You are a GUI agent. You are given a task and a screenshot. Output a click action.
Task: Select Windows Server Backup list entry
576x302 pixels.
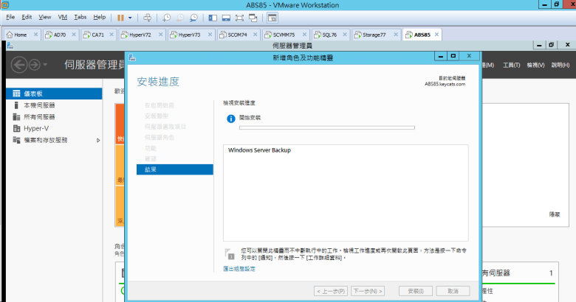tap(260, 150)
